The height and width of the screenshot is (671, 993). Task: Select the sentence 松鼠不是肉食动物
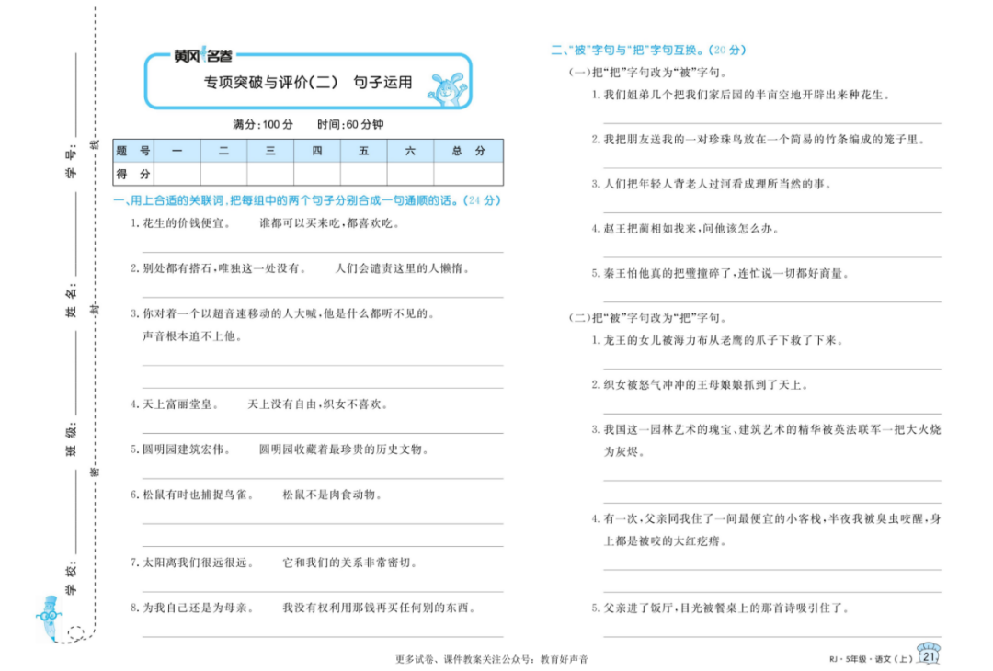[x=333, y=495]
